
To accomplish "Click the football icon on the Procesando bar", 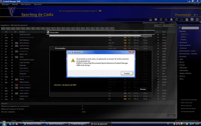I will click(48, 33).
